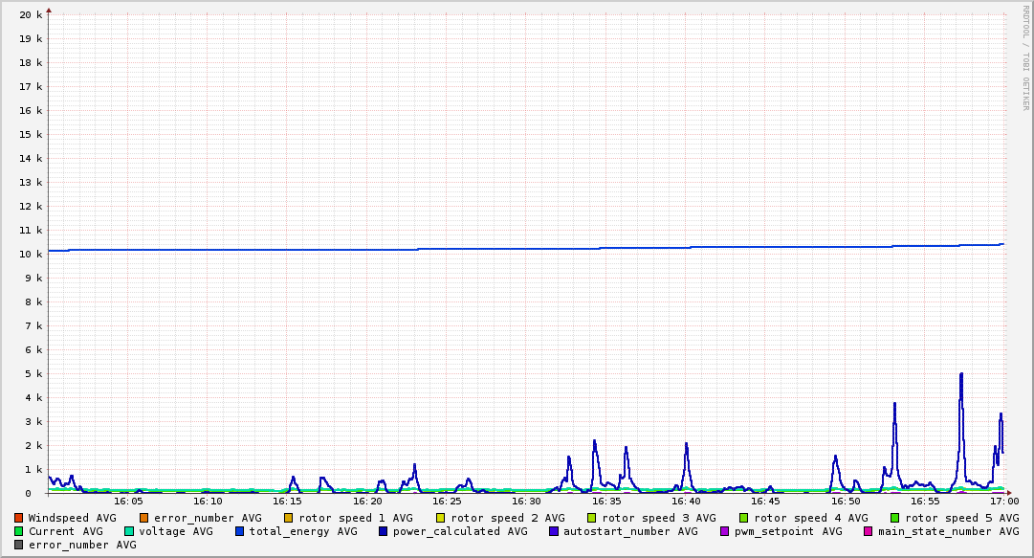Viewport: 1034px width, 558px height.
Task: Click the 10 k y-axis label
Action: pyautogui.click(x=32, y=254)
